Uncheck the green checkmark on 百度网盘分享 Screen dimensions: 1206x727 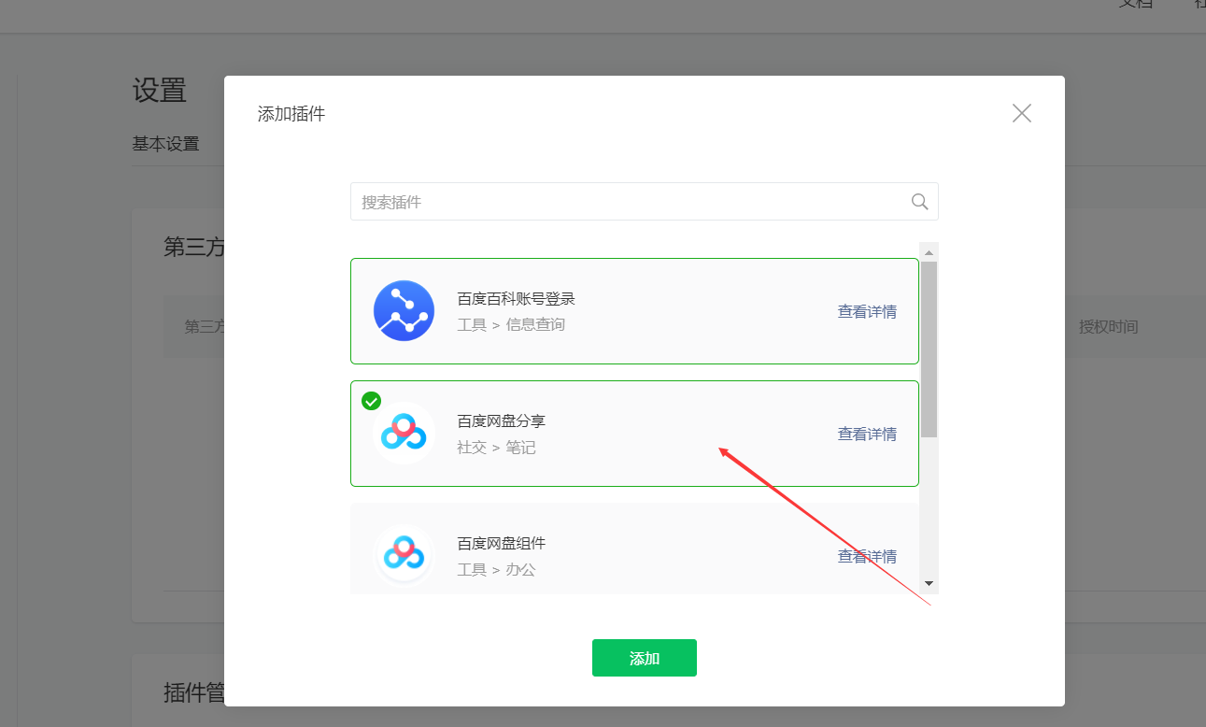(x=371, y=401)
